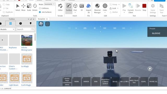Activate the Move tool
This screenshot has height=94, width=167.
pos(23,8)
